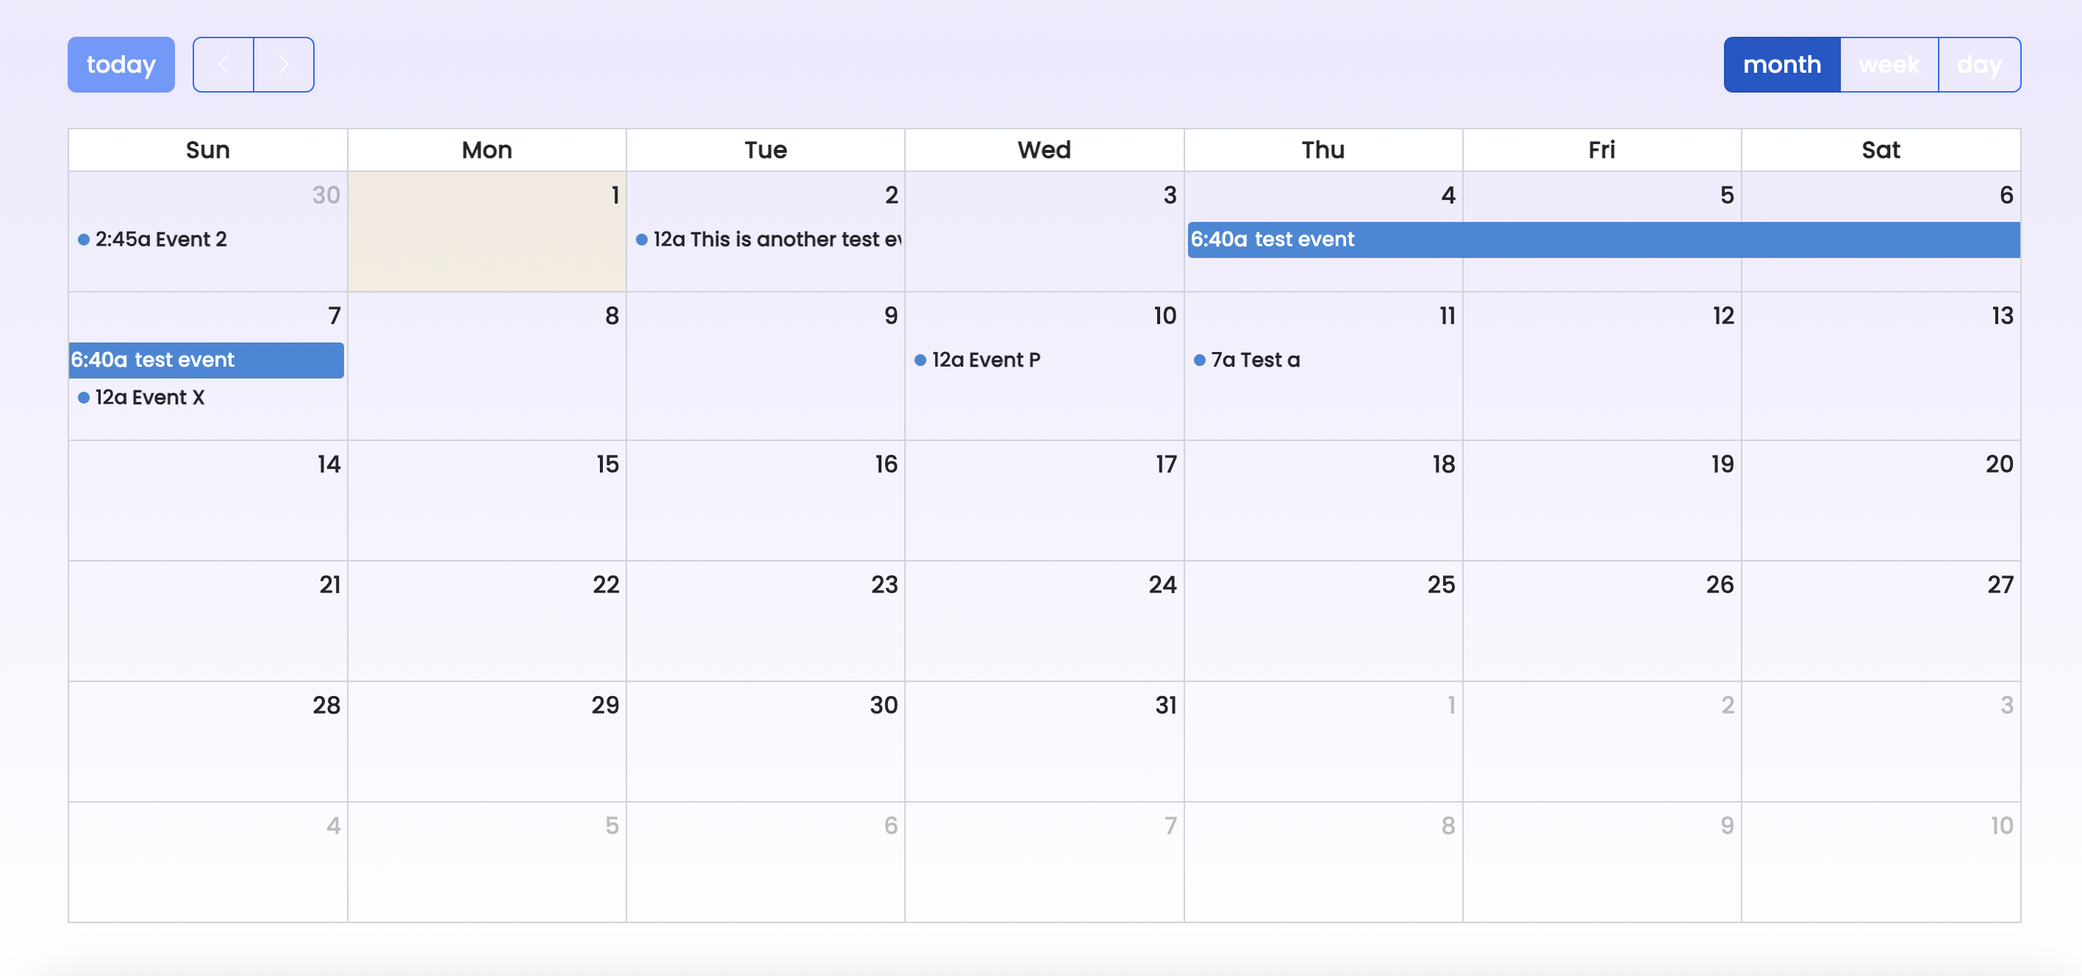Select day number 9
This screenshot has height=976, width=2082.
[x=891, y=316]
